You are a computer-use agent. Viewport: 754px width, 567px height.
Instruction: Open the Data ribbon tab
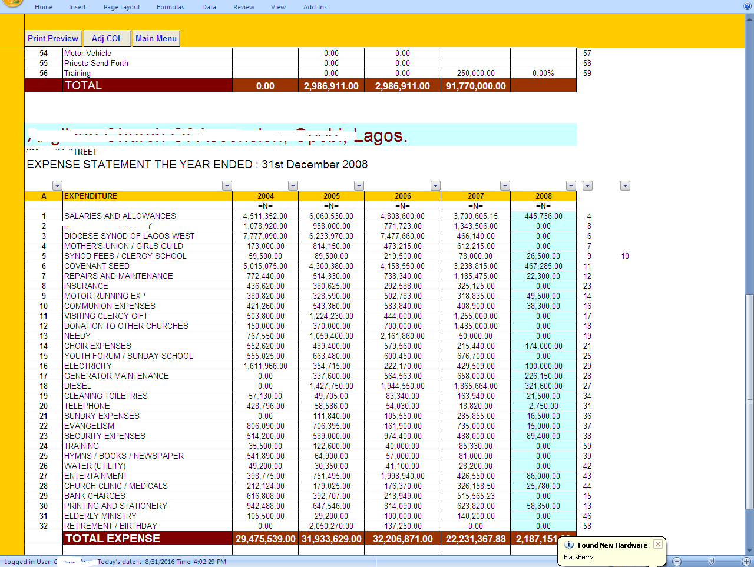click(x=209, y=7)
